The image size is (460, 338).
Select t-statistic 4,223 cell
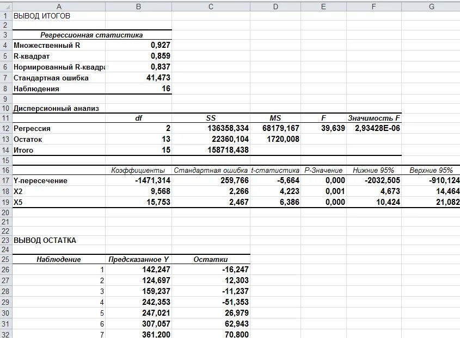click(275, 191)
